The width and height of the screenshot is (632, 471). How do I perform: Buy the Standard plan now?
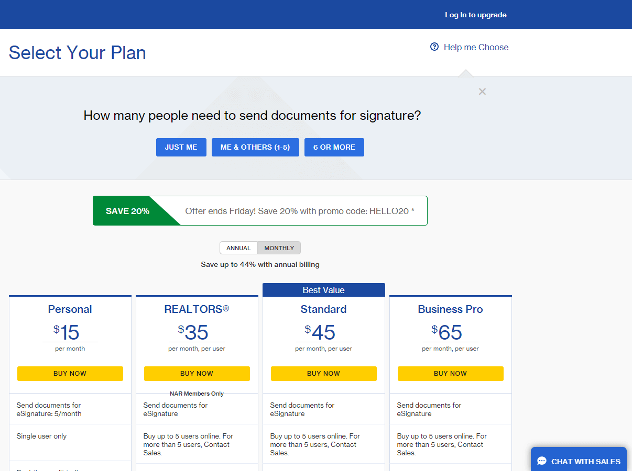coord(324,374)
